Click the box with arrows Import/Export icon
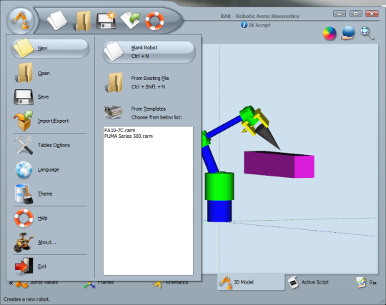This screenshot has height=305, width=386. coord(23,121)
